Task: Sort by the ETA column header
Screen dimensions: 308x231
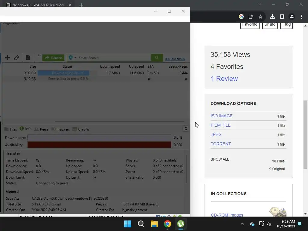Action: coord(151,66)
